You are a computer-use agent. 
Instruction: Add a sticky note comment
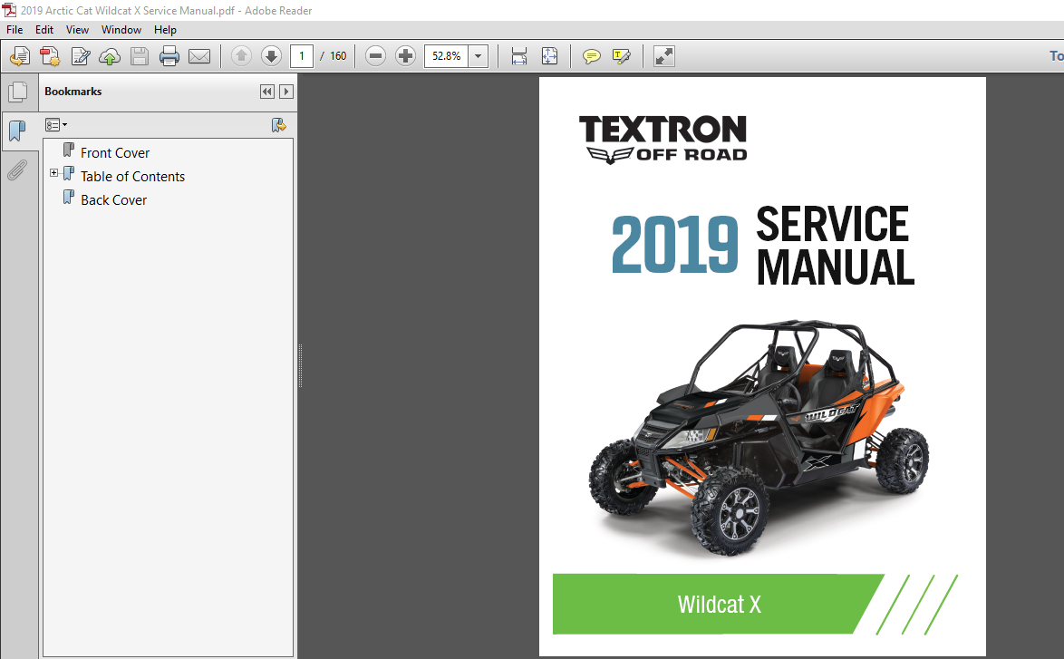point(591,56)
